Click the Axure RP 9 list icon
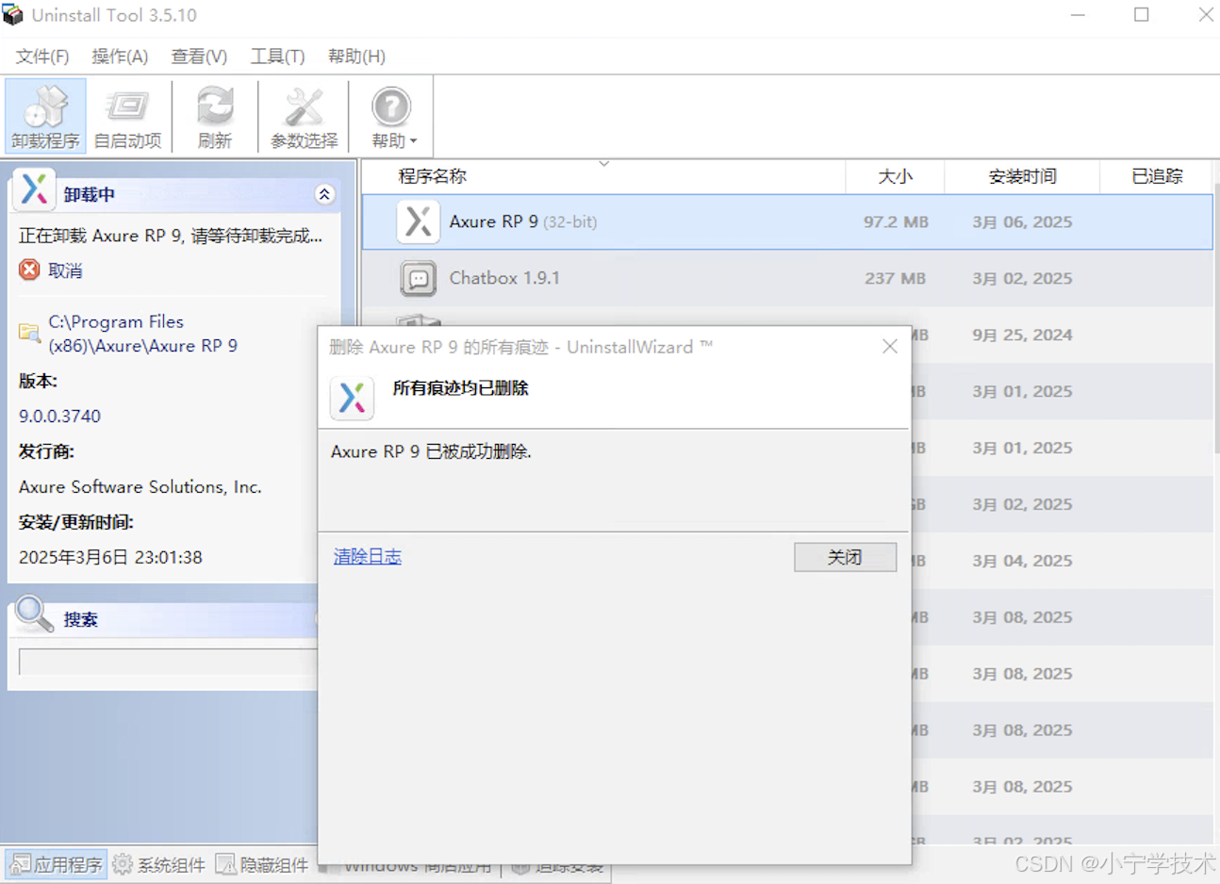The image size is (1220, 884). [418, 222]
